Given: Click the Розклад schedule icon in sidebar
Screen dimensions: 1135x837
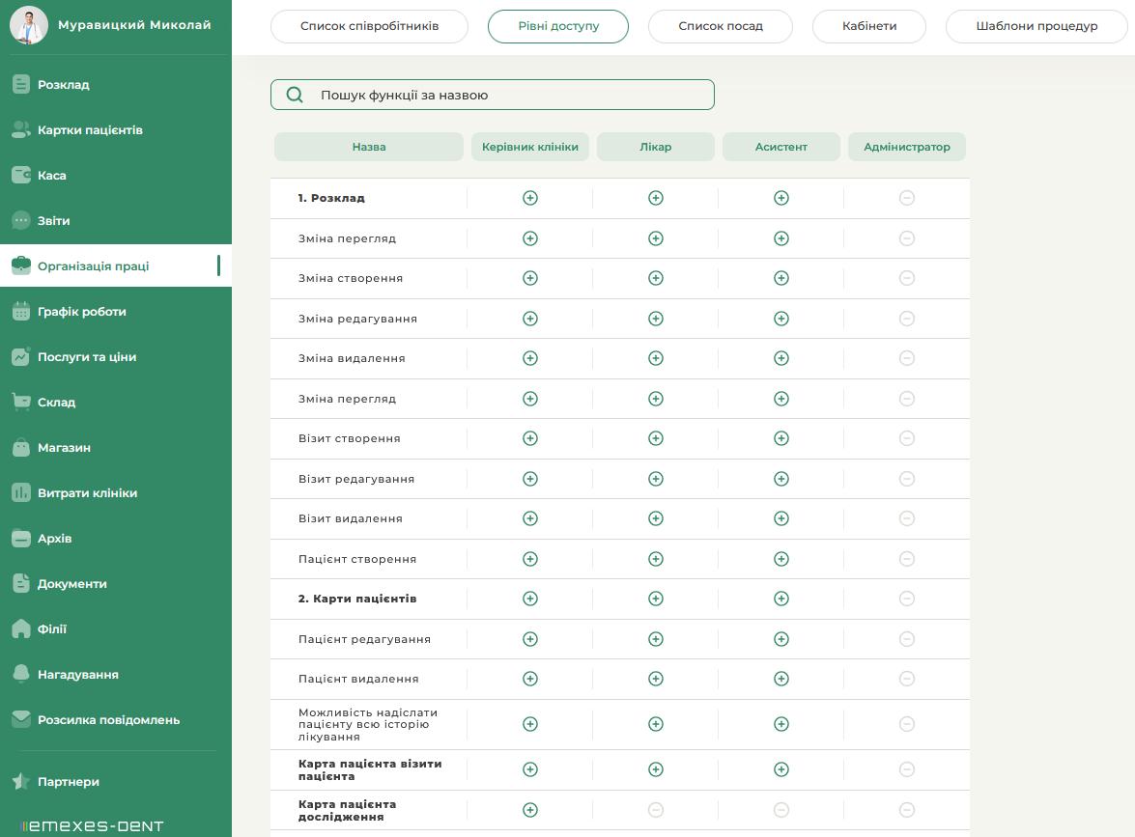Looking at the screenshot, I should pyautogui.click(x=21, y=84).
